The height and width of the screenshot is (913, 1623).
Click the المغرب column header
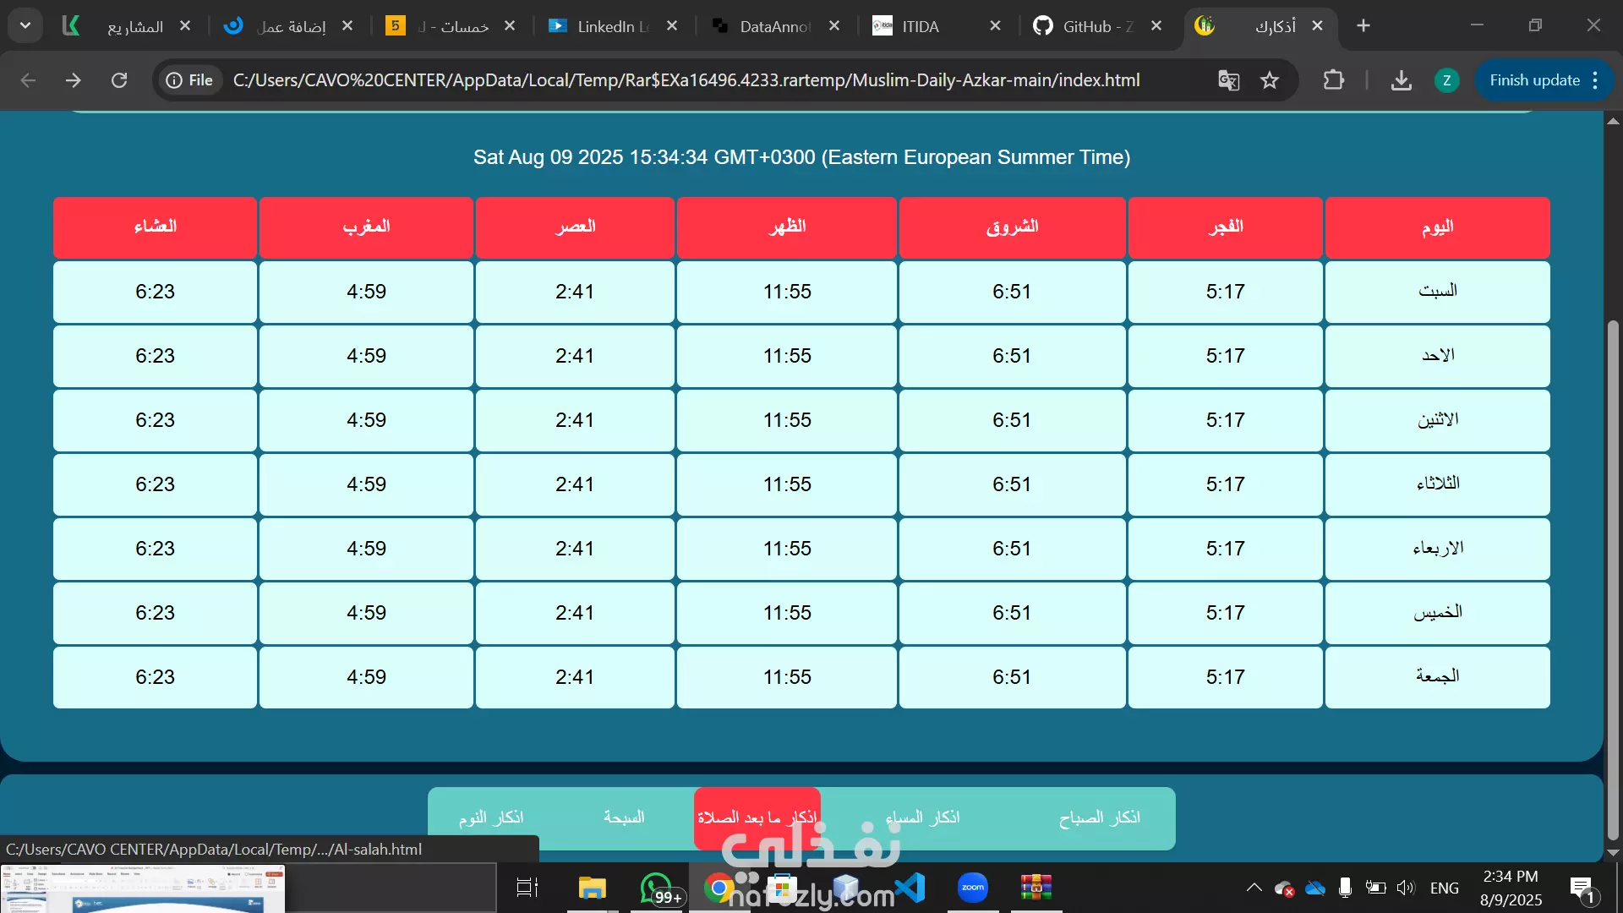click(x=366, y=227)
